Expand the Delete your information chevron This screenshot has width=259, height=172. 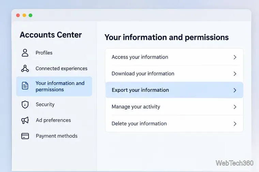235,124
